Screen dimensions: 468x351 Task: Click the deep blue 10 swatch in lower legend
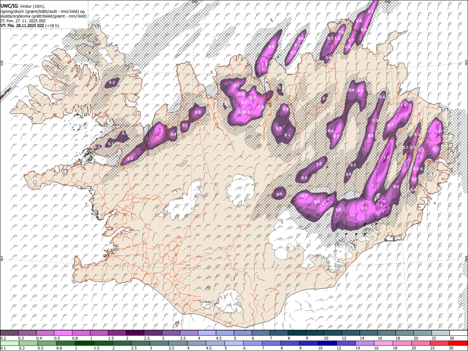[328, 343]
